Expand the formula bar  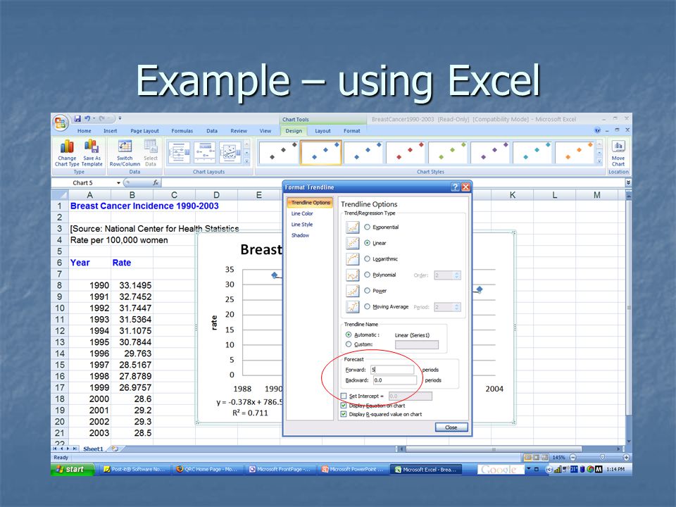point(628,183)
